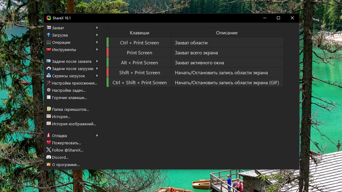Click green status bar of Alt + Print Screen row
The image size is (342, 192).
click(107, 63)
